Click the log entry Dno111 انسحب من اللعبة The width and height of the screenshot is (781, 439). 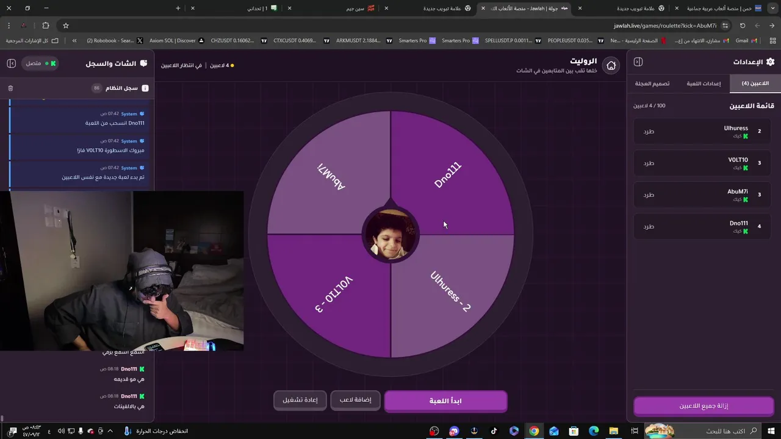click(77, 118)
